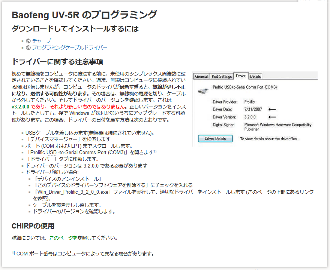Click Driver Date value 7/31/2007

point(253,109)
